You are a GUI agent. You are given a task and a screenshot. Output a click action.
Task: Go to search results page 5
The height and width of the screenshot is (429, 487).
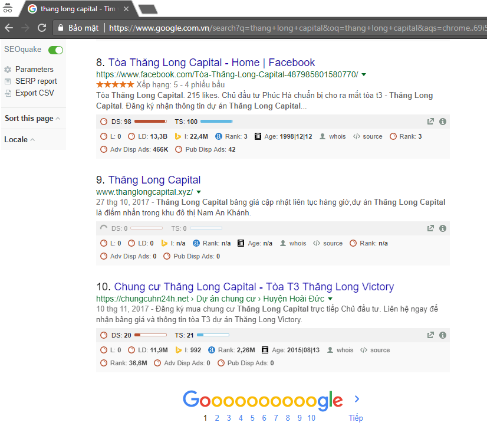tap(252, 418)
